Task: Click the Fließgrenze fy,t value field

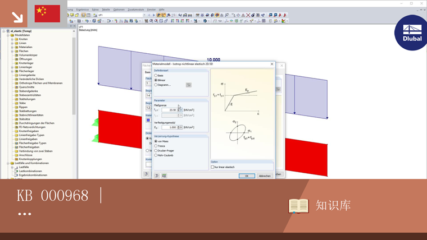Action: 169,110
